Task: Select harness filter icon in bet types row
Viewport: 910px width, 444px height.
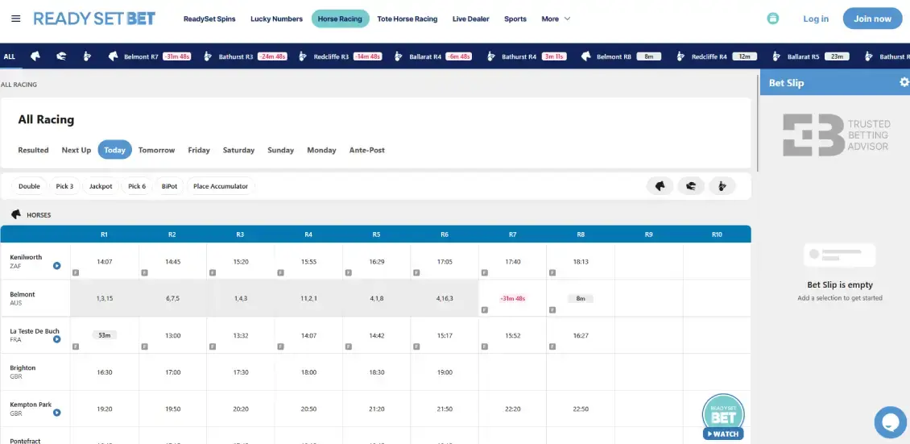Action: point(722,186)
